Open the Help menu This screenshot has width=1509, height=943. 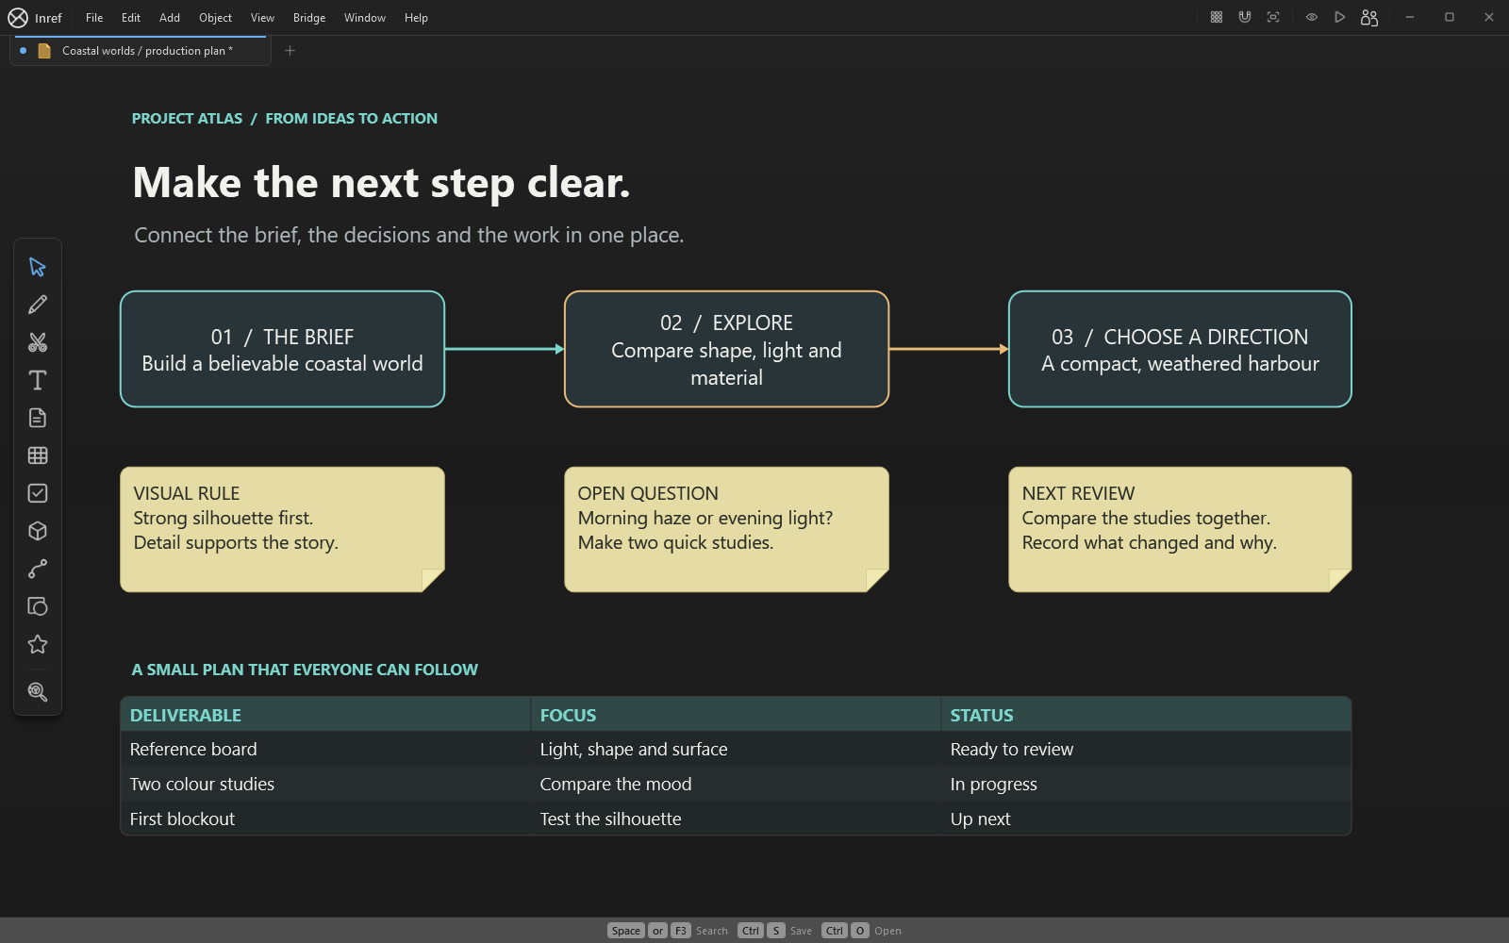(x=416, y=18)
